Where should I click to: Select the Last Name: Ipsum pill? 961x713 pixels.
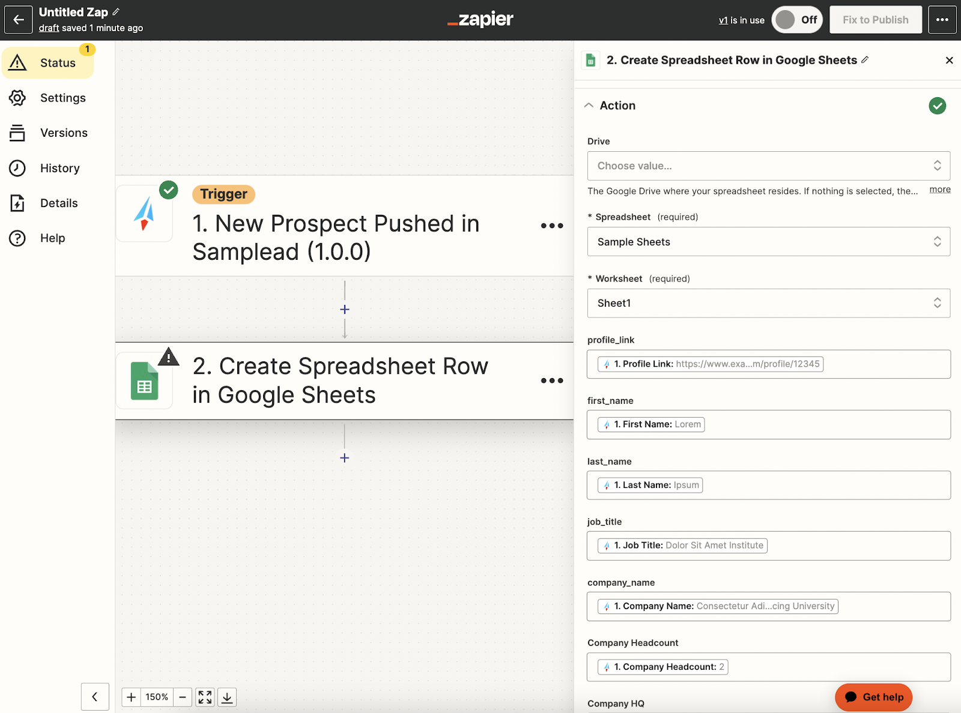(x=650, y=485)
